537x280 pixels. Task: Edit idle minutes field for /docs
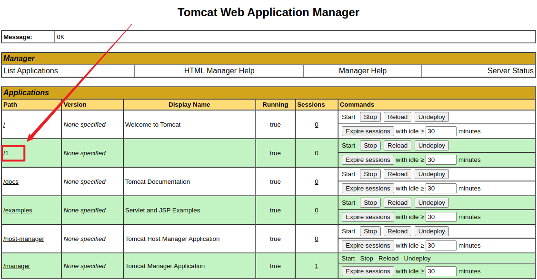point(441,189)
